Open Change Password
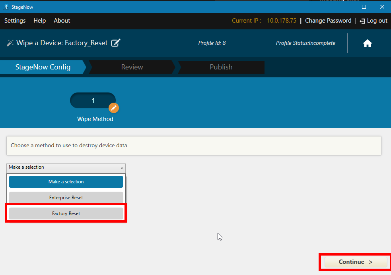This screenshot has width=391, height=275. coord(328,21)
